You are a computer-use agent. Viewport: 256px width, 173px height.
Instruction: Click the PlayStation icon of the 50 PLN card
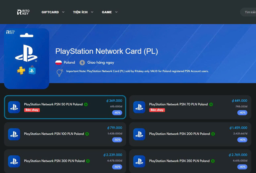click(14, 107)
